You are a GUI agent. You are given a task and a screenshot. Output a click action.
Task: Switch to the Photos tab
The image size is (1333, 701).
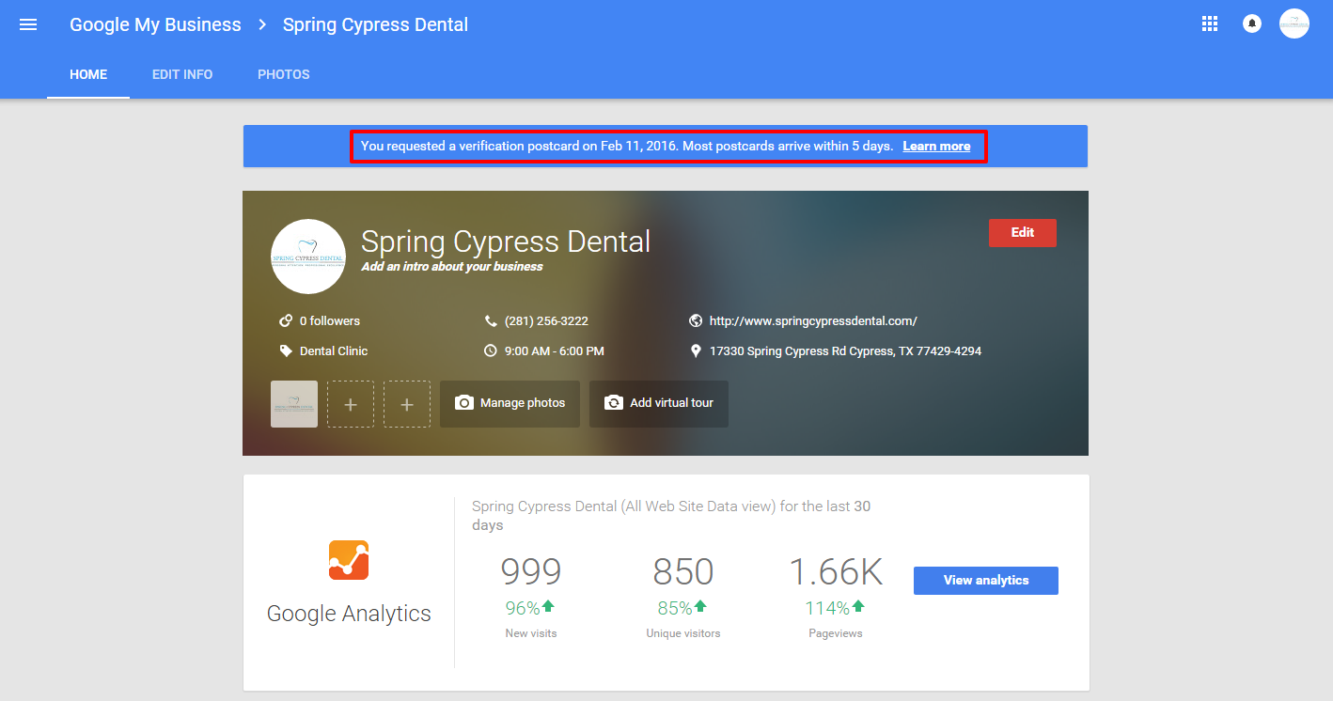(x=284, y=74)
